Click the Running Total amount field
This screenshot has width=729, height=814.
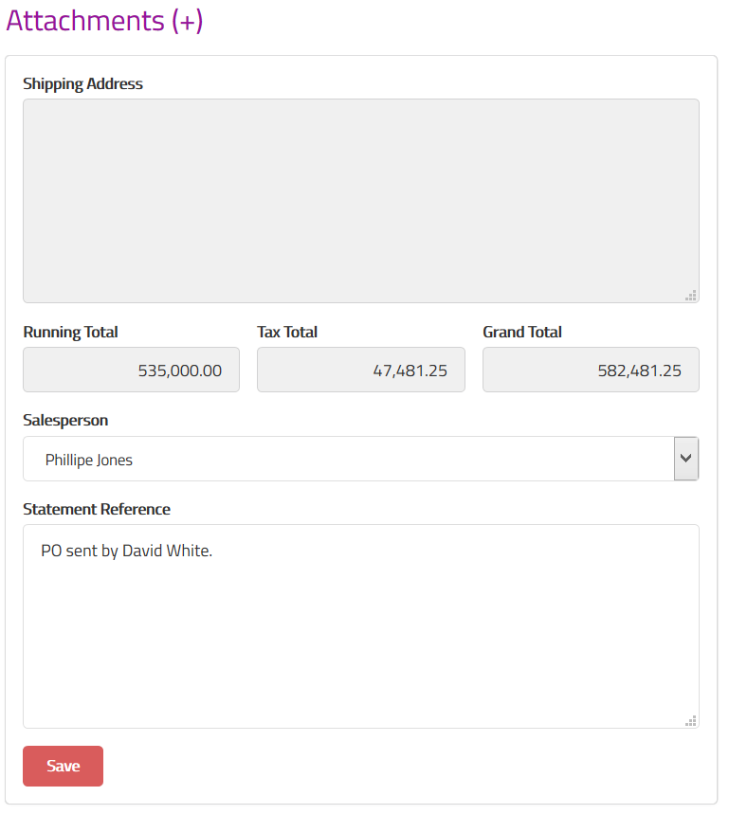(x=131, y=371)
